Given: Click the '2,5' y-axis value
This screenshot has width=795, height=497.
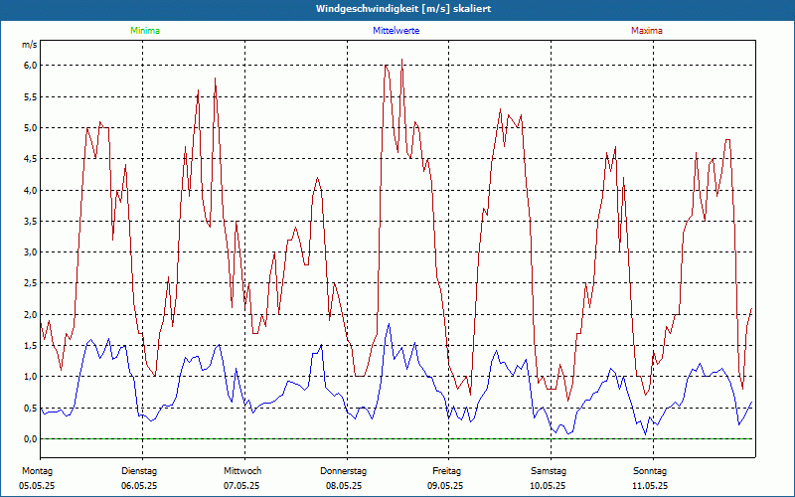Looking at the screenshot, I should 31,283.
